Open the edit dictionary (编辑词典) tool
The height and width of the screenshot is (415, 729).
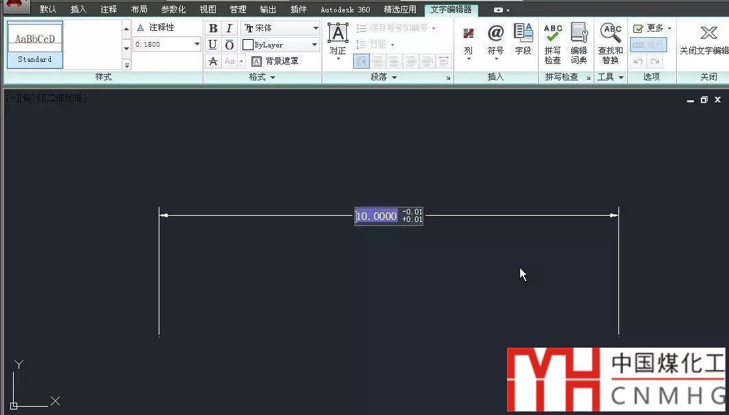click(579, 43)
